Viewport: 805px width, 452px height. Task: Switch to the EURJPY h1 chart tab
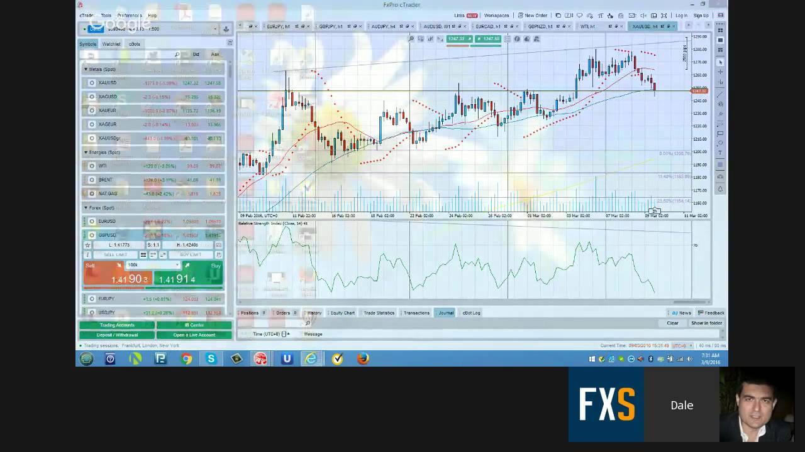288,26
